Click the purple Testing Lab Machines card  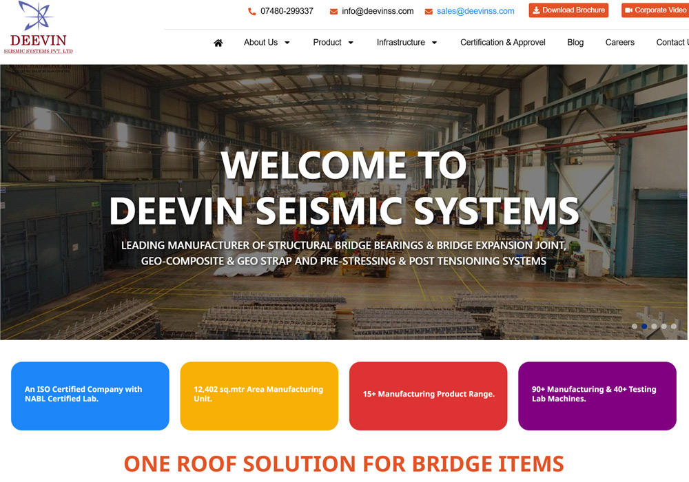pyautogui.click(x=597, y=396)
